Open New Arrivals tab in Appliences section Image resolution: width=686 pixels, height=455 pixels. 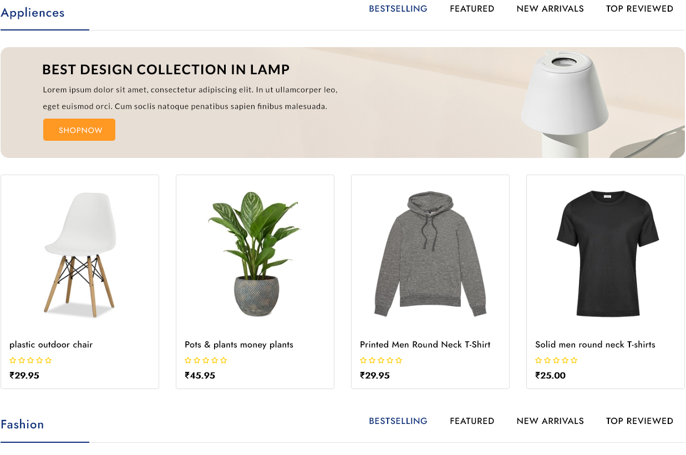550,9
